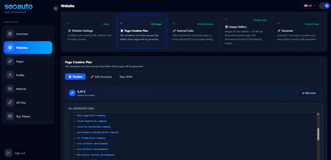The height and width of the screenshot is (160, 331).
Task: Click the performance-optimization-company link
Action: pyautogui.click(x=98, y=132)
